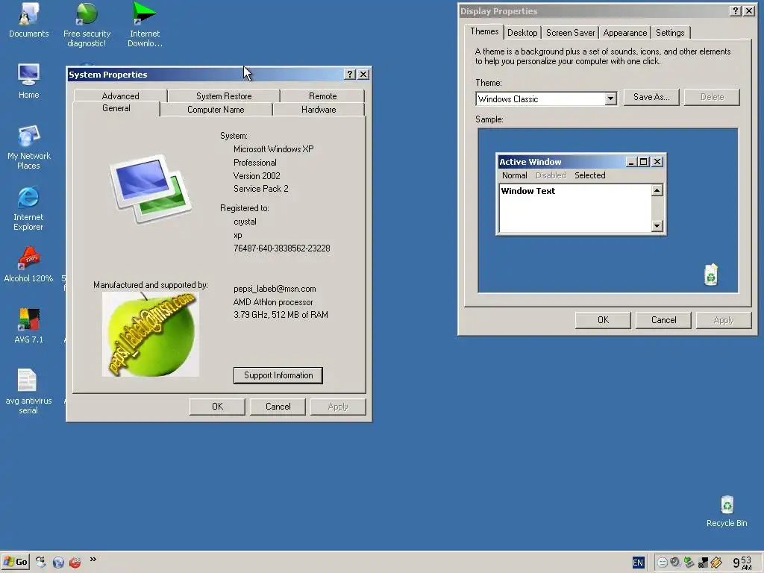Click the Go start button
This screenshot has height=573, width=764.
[15, 562]
